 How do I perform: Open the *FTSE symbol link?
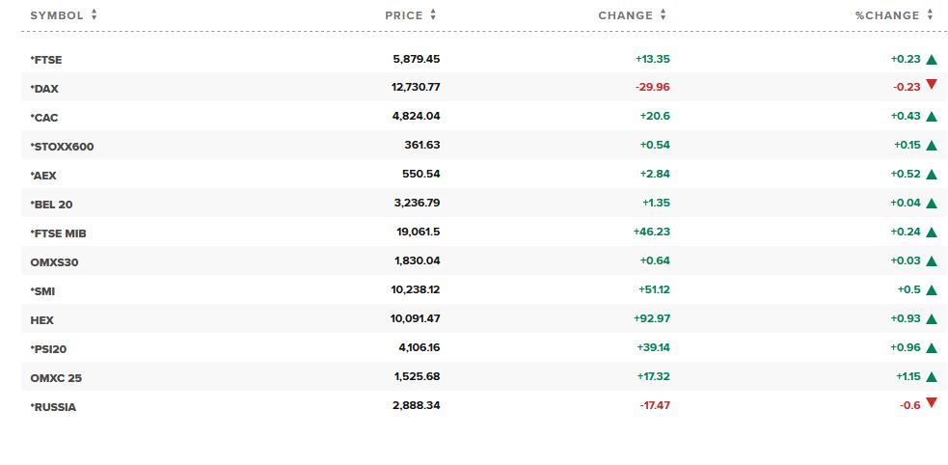coord(46,60)
